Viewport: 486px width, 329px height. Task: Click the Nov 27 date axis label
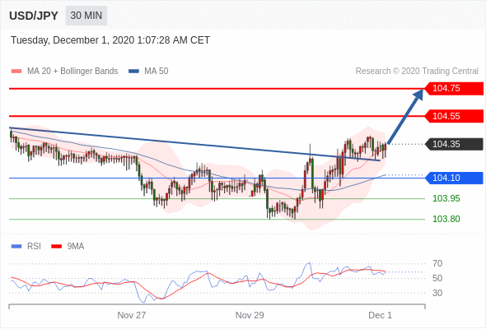pos(132,315)
